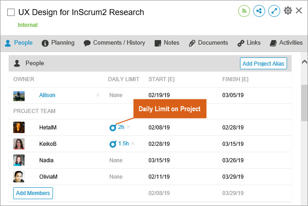Image resolution: width=308 pixels, height=206 pixels.
Task: Remove Allison as owner with x icon
Action: point(98,95)
